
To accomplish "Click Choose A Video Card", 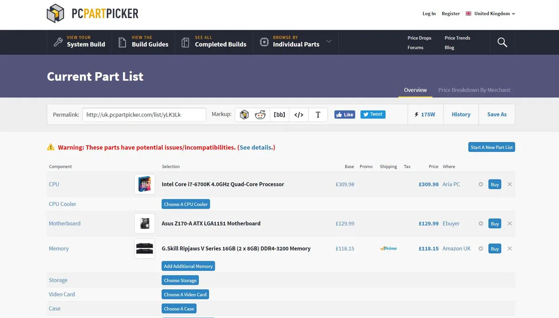I will [x=185, y=294].
